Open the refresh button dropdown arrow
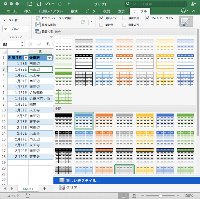Viewport: 200px width, 199px height. (91, 21)
